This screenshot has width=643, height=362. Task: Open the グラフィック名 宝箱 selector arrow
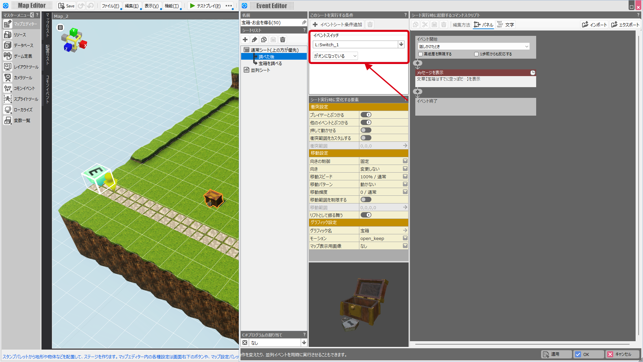(x=405, y=231)
